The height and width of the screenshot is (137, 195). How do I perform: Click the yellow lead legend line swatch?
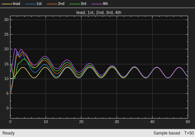(7, 4)
